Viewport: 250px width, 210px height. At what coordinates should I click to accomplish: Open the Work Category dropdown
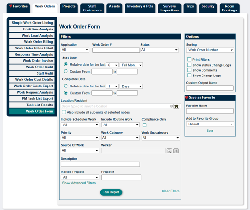tap(120, 138)
